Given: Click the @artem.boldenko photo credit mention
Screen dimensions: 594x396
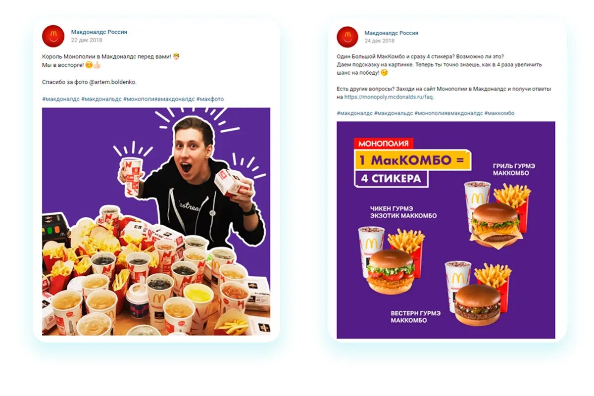Looking at the screenshot, I should (112, 82).
